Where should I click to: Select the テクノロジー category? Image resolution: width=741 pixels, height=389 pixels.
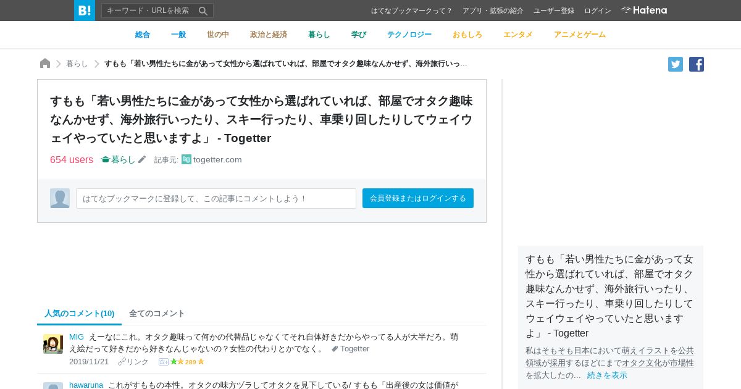coord(409,35)
